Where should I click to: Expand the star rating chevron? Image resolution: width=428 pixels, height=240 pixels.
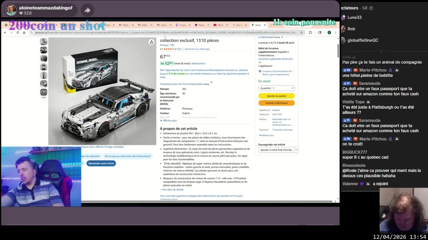[x=176, y=49]
